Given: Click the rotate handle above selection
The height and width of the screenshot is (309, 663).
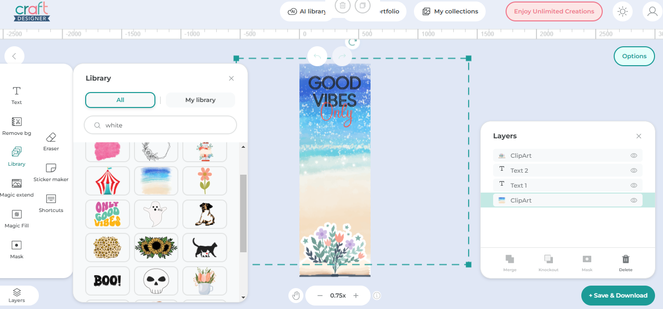Looking at the screenshot, I should click(353, 42).
